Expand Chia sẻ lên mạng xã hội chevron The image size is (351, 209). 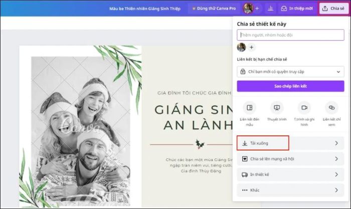pos(336,159)
